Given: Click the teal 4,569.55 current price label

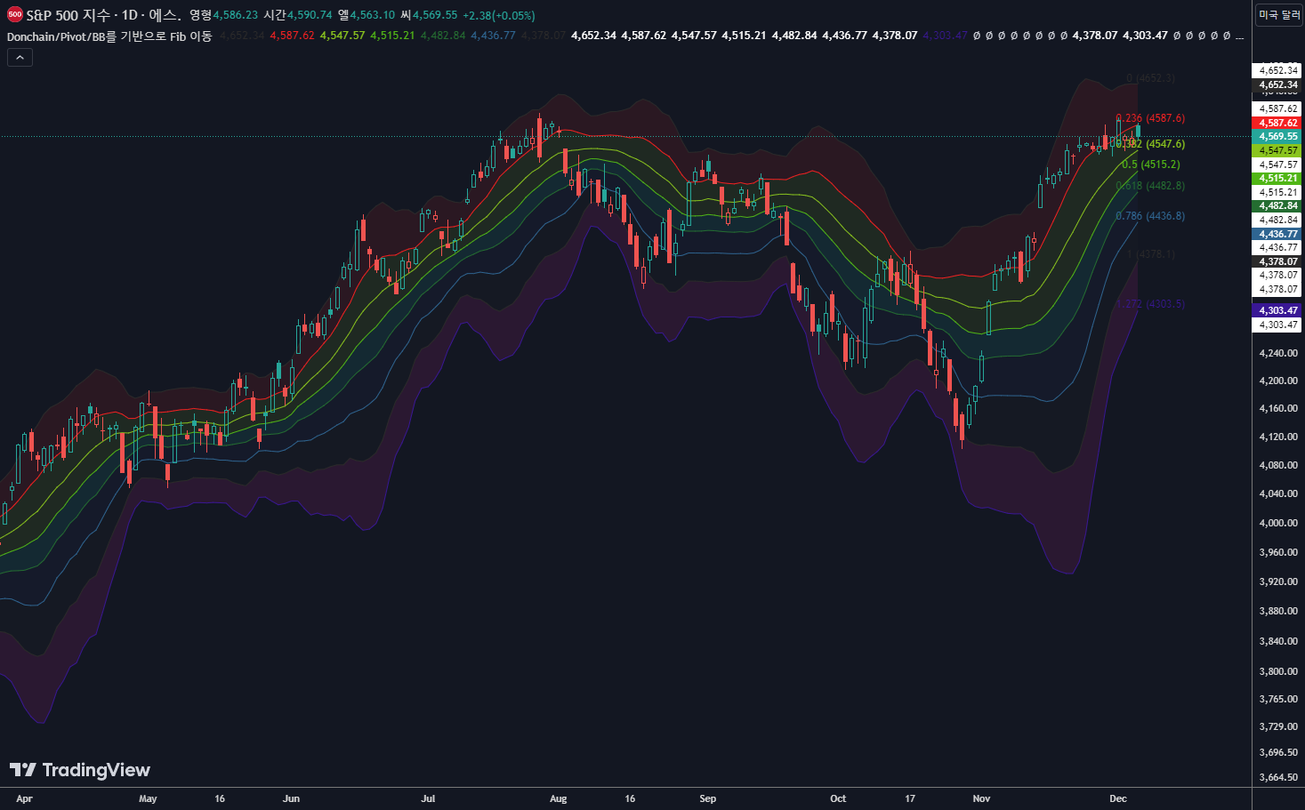Looking at the screenshot, I should tap(1278, 137).
